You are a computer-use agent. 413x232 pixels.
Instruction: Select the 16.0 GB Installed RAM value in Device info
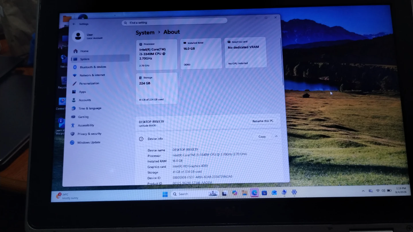(178, 161)
